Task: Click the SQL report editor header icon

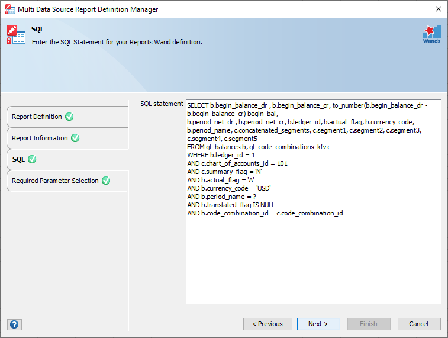Action: coord(16,34)
